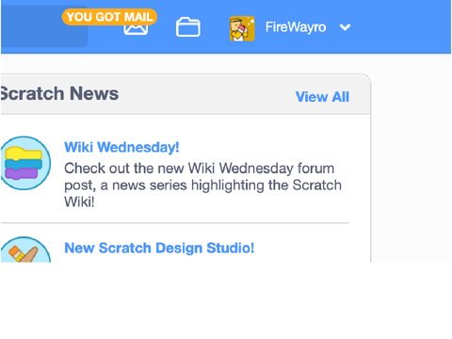This screenshot has width=452, height=339.
Task: Click the Scratch Design Studio pencil icon
Action: [x=25, y=250]
